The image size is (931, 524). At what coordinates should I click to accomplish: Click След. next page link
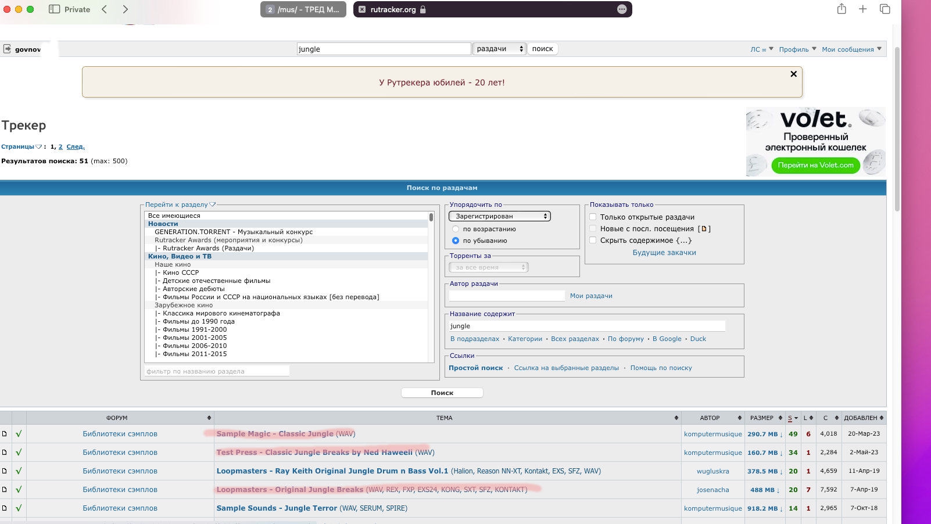(x=76, y=146)
